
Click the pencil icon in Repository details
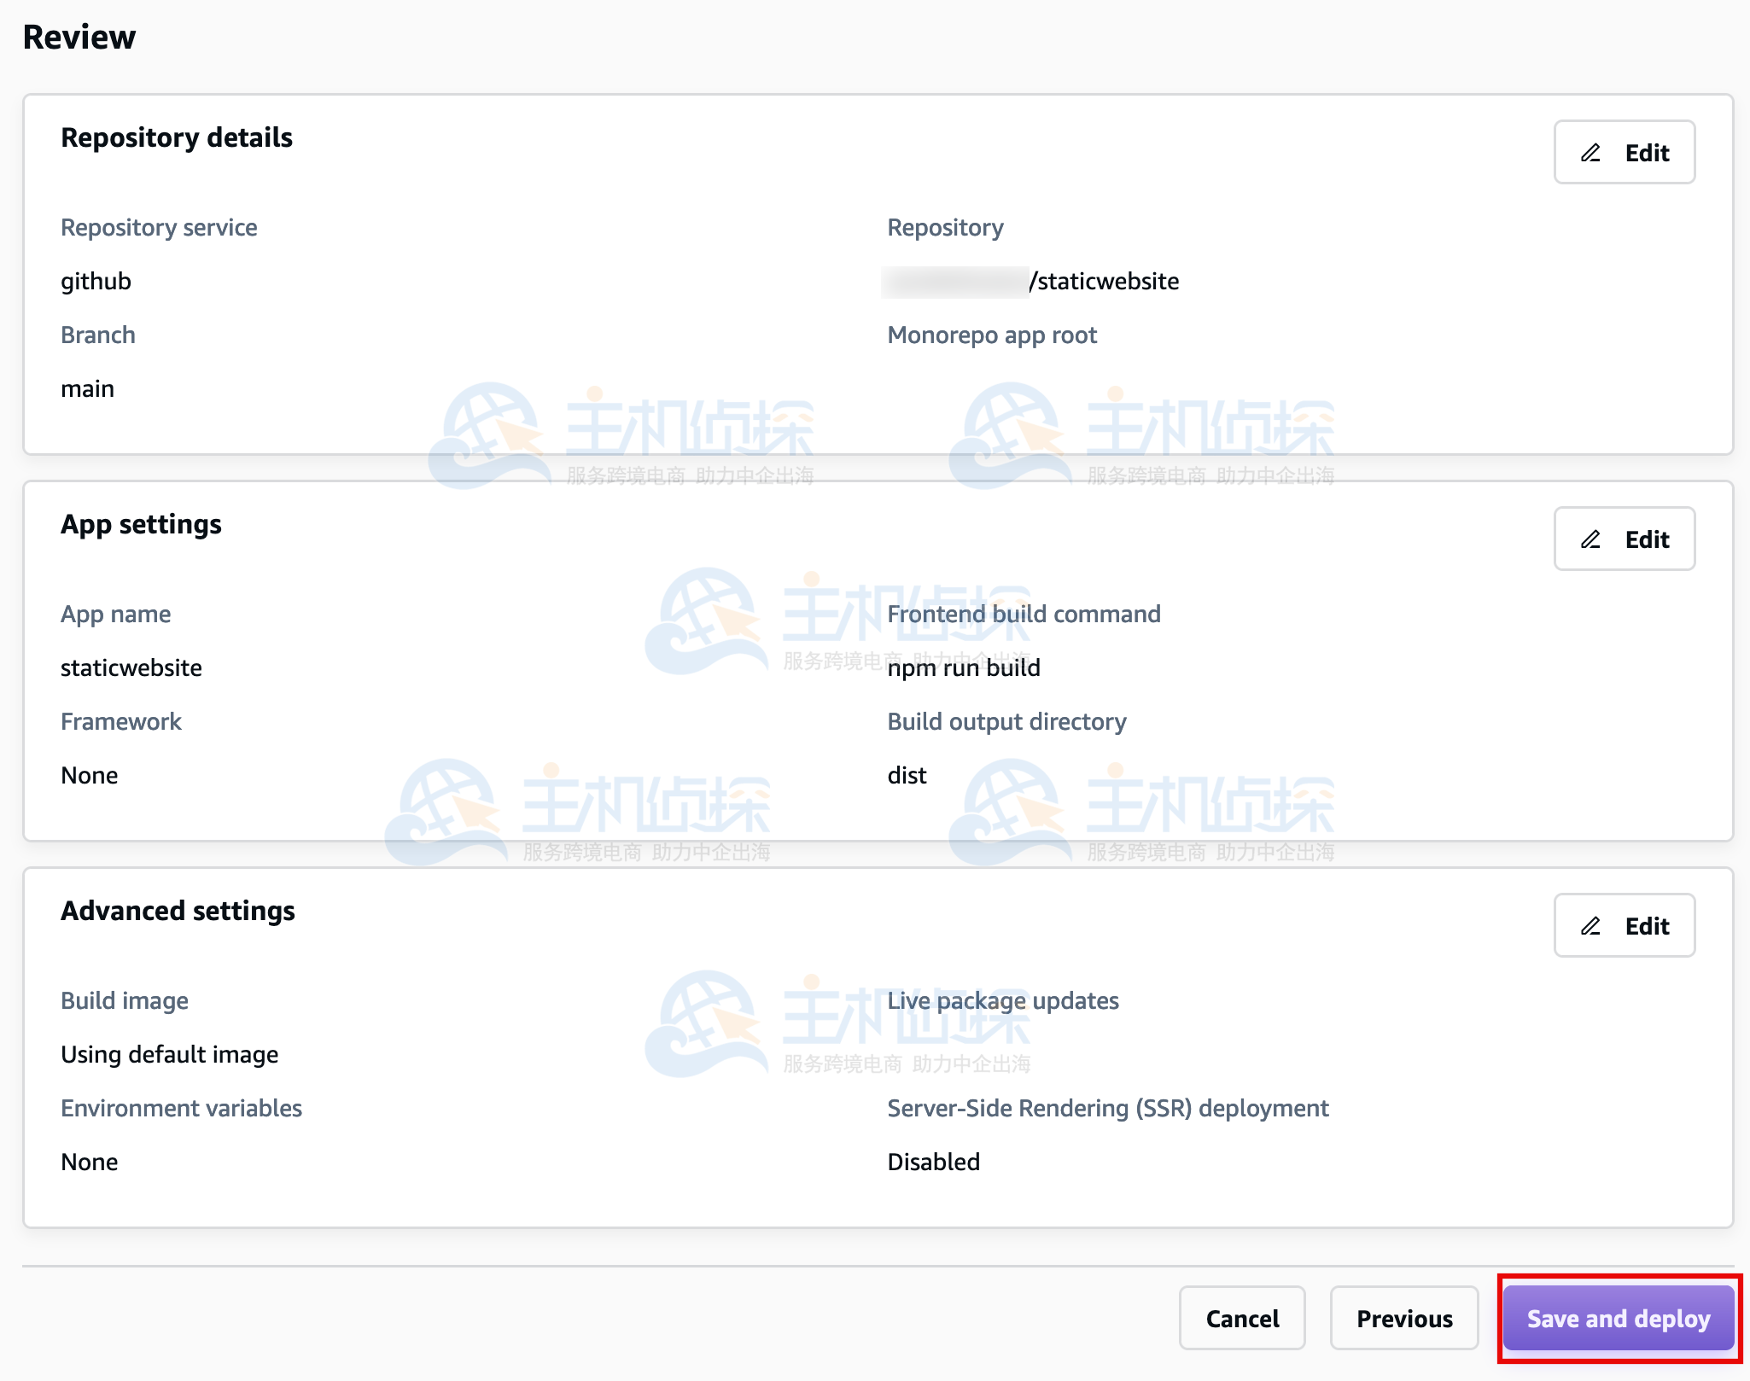tap(1590, 153)
